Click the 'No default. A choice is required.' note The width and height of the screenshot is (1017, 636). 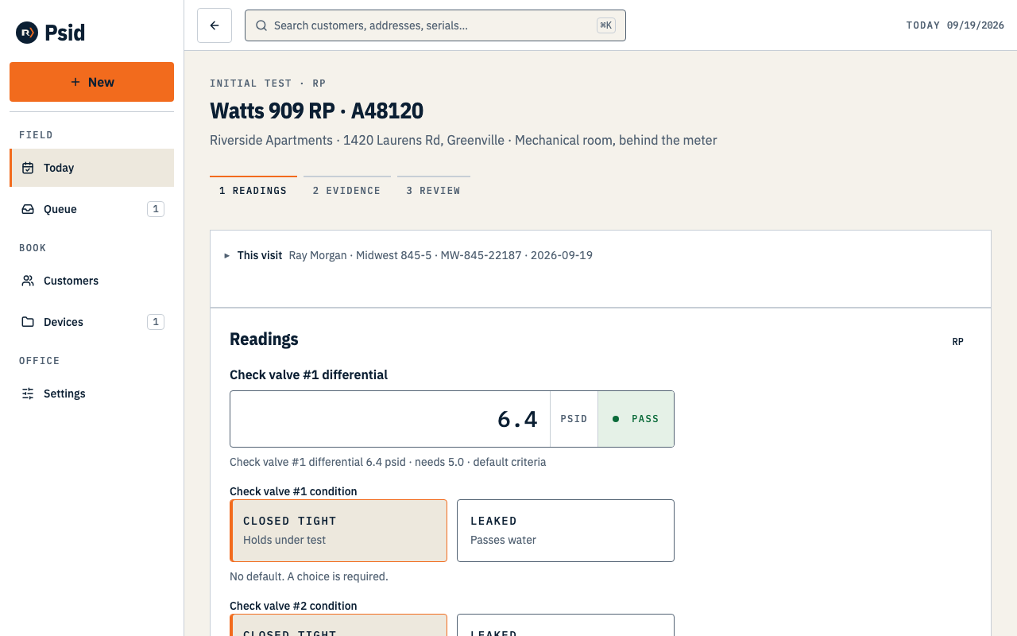(309, 576)
